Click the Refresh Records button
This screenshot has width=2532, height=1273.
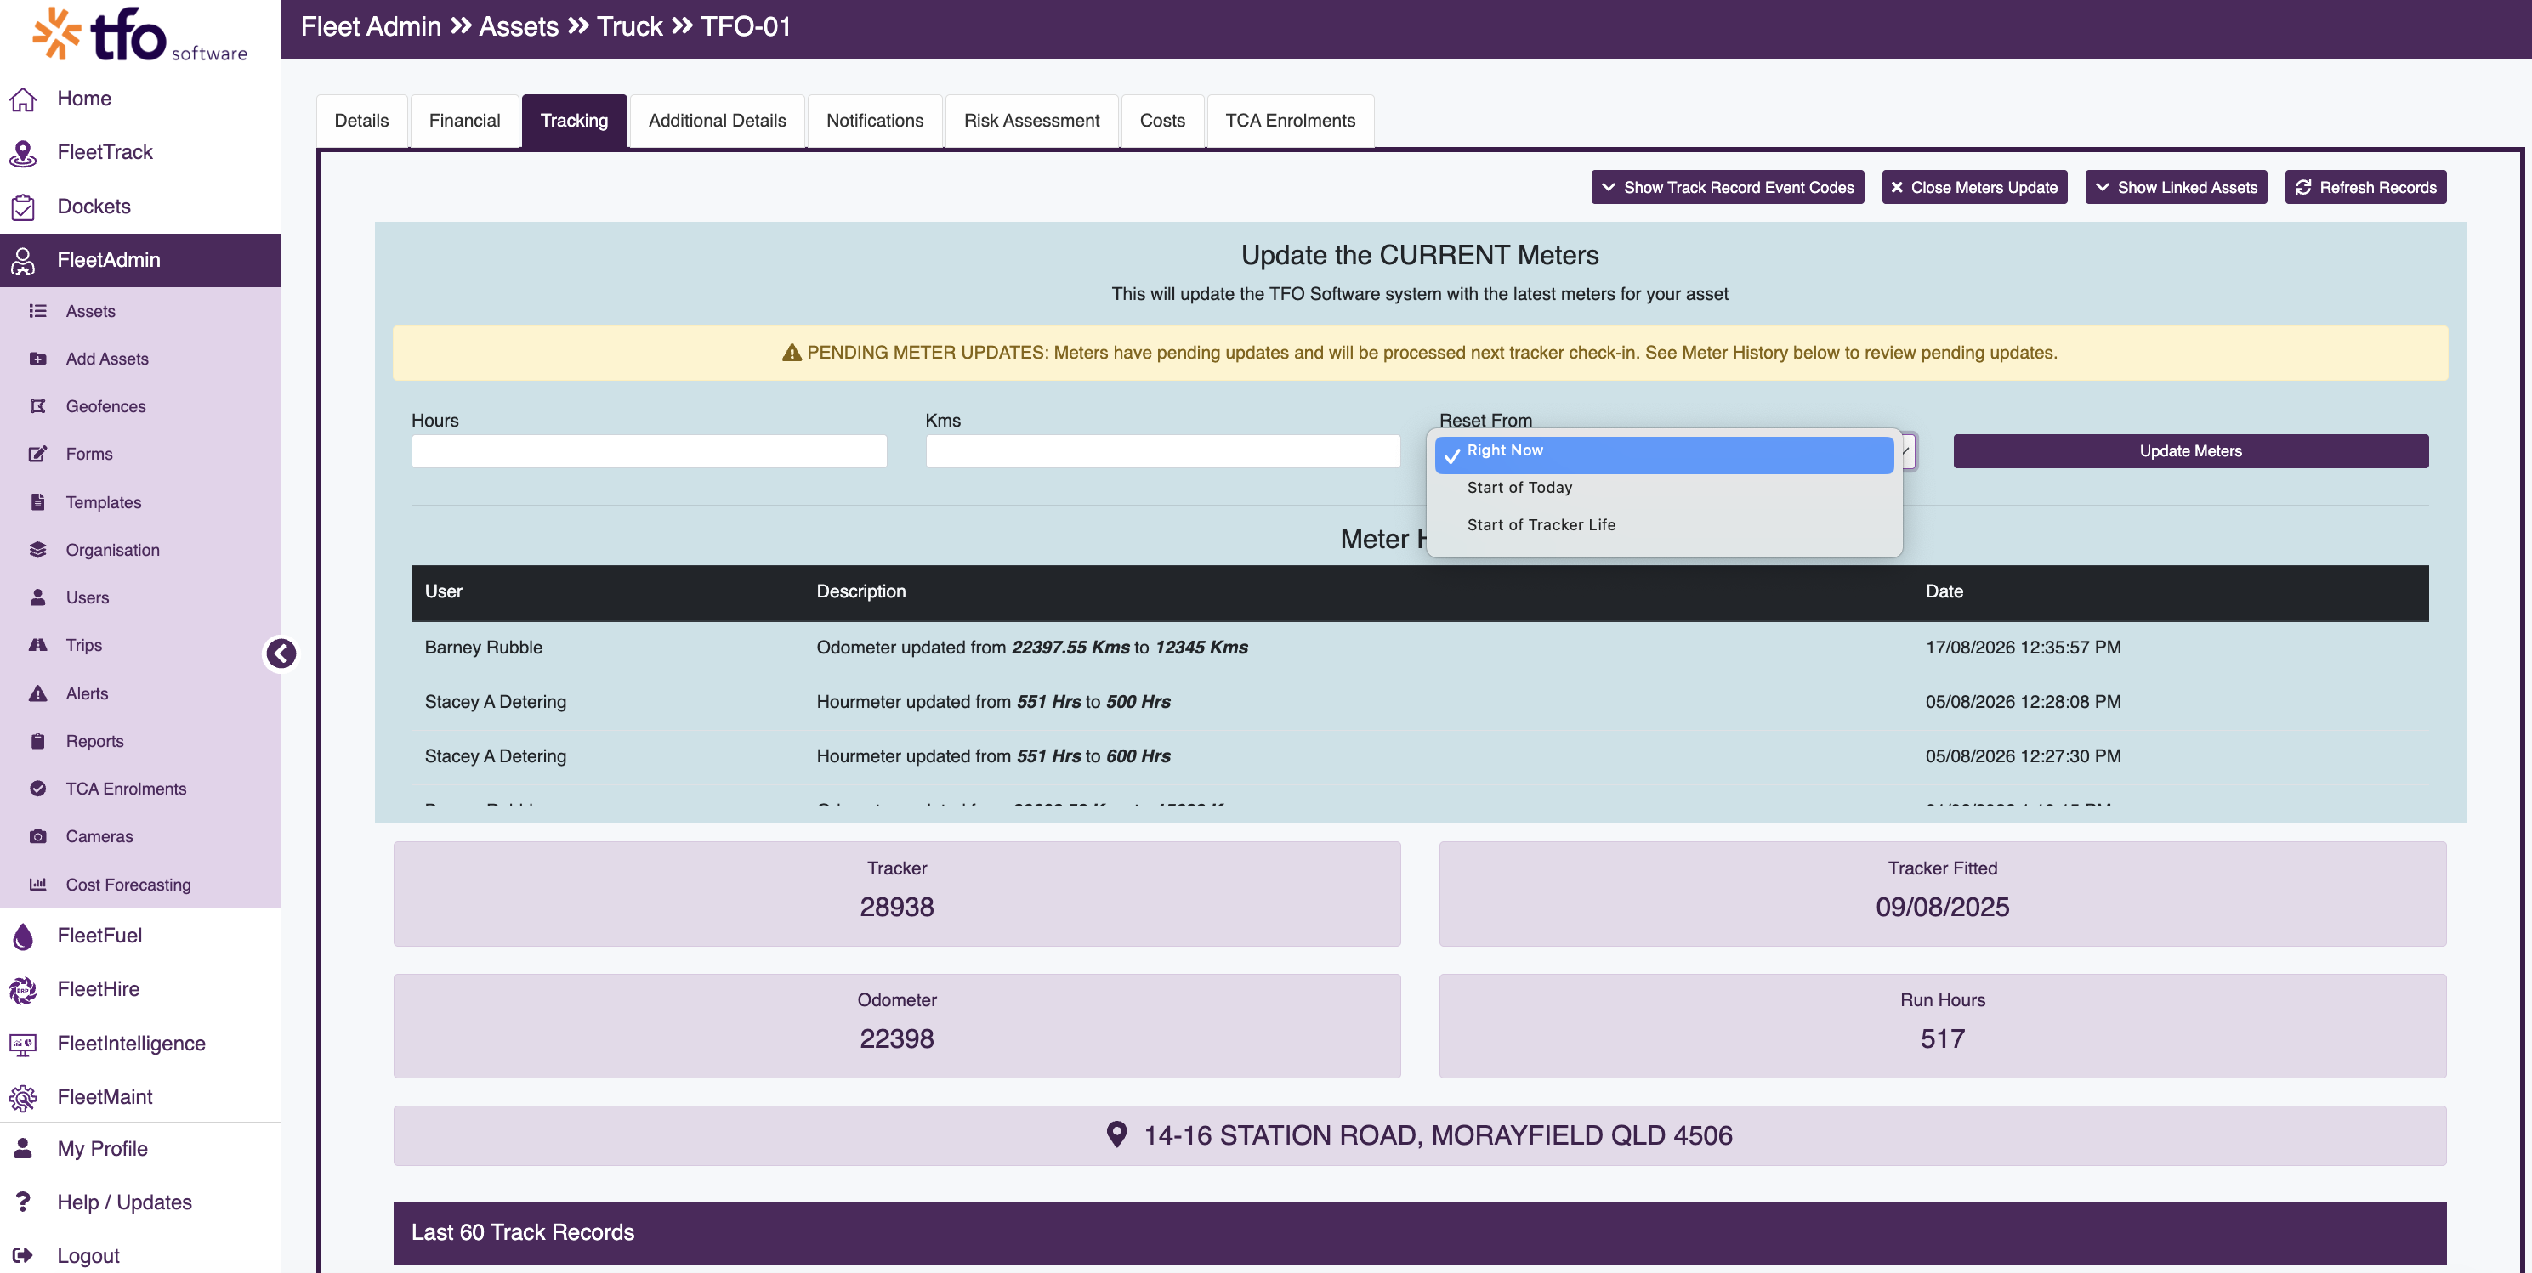pos(2366,188)
